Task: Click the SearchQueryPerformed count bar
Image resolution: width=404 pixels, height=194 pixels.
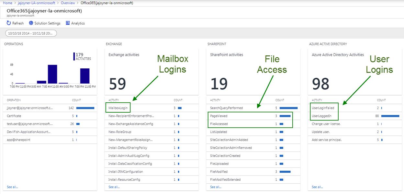Action: [288, 108]
